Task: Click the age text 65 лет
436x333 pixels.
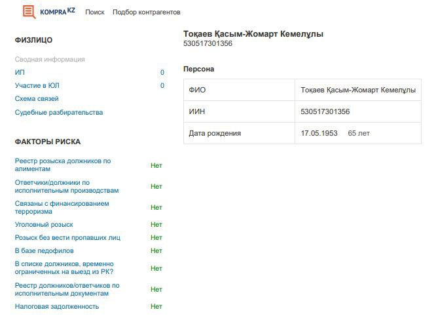Action: [x=359, y=133]
